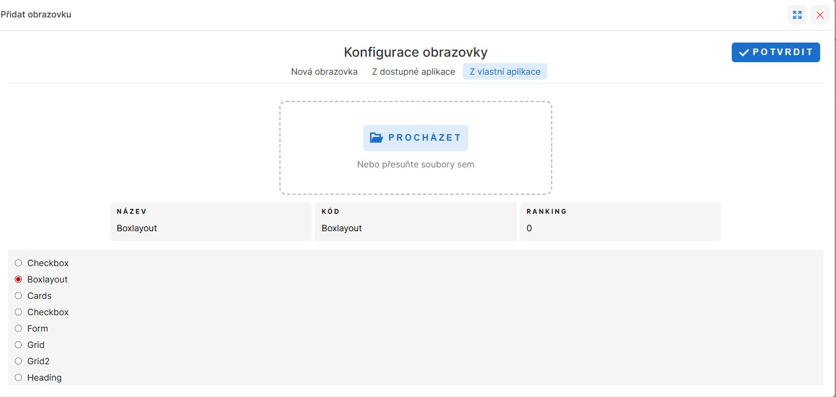The image size is (836, 397).
Task: Open the Z dostupné aplikace tab
Action: click(x=413, y=71)
